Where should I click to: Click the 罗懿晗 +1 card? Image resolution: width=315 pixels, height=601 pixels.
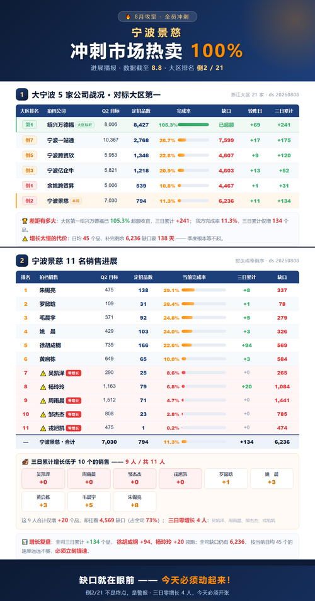(226, 479)
